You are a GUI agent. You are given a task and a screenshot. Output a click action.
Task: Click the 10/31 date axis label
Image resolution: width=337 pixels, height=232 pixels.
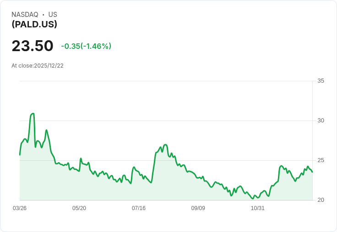[258, 208]
